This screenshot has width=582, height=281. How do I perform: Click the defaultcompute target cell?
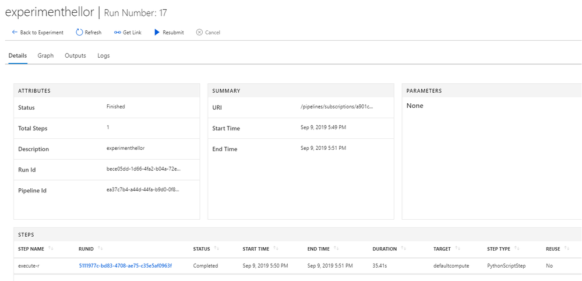(x=451, y=266)
